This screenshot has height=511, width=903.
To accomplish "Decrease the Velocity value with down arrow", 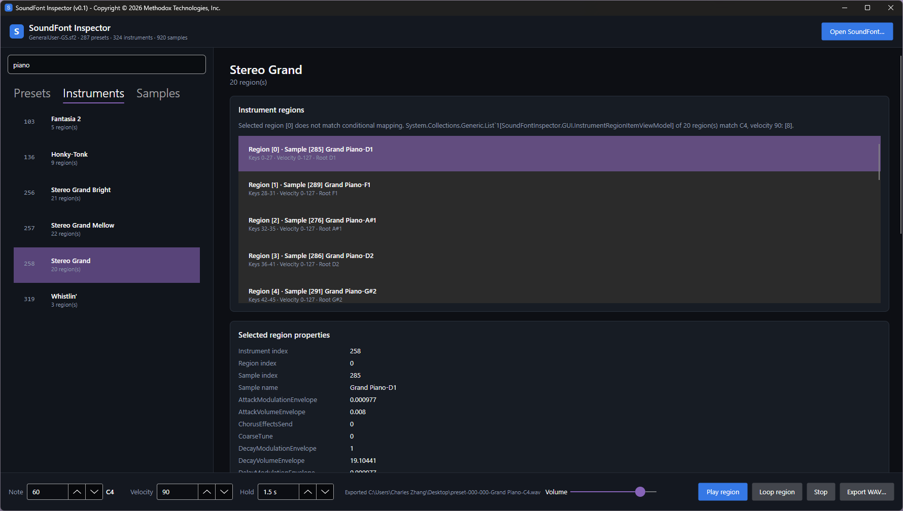I will [x=224, y=492].
